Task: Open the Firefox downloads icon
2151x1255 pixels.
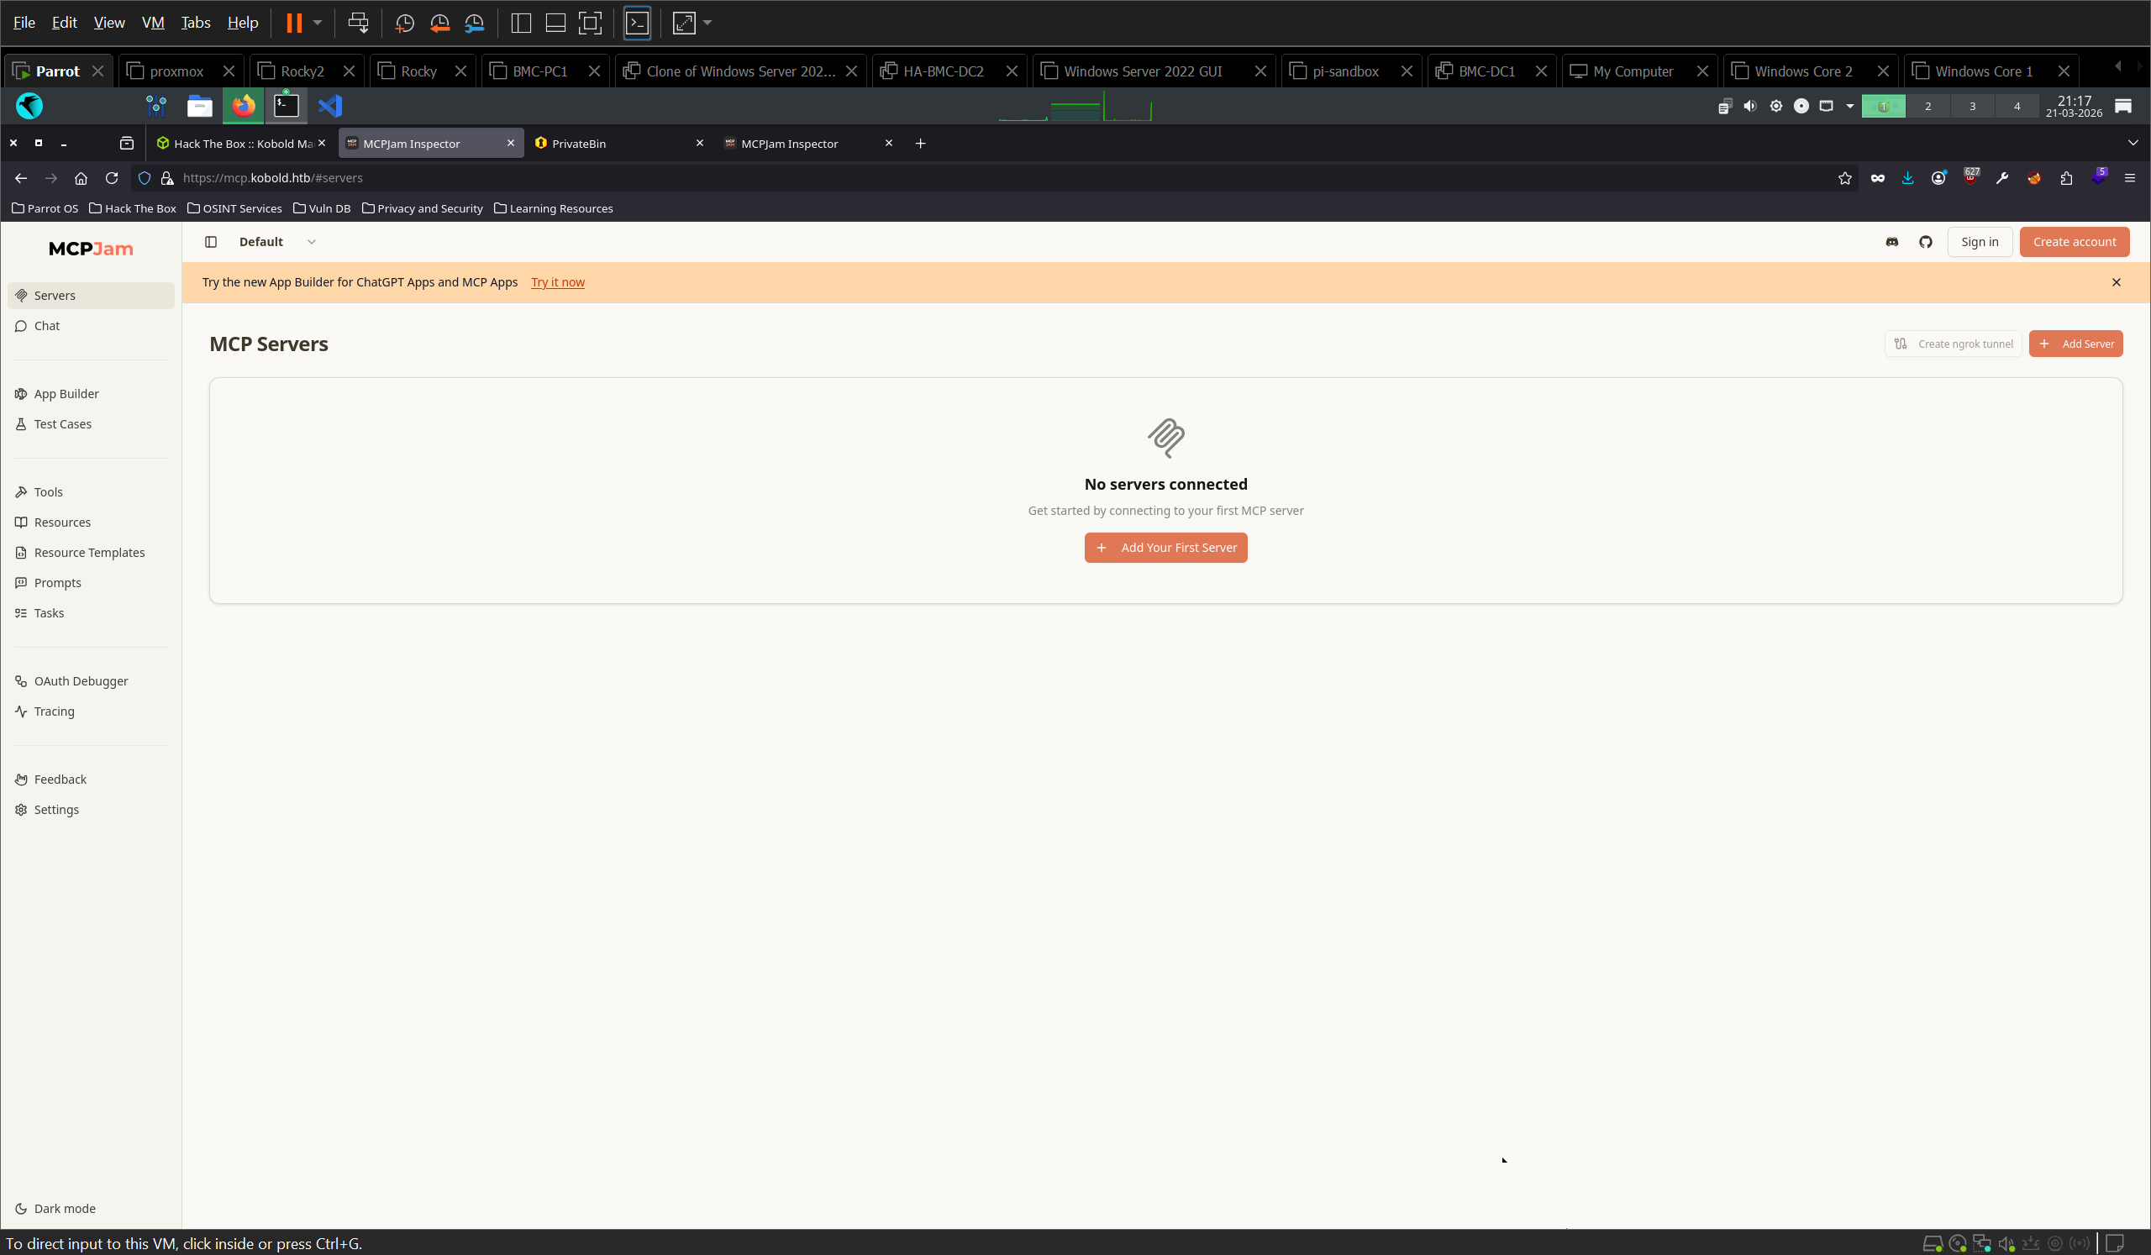Action: click(x=1906, y=177)
